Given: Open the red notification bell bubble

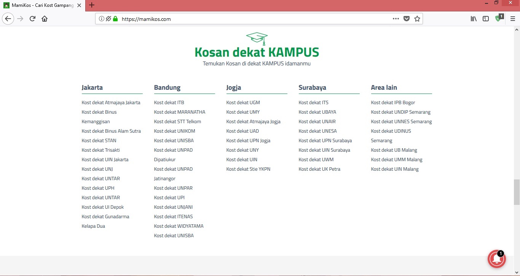Looking at the screenshot, I should point(497,259).
